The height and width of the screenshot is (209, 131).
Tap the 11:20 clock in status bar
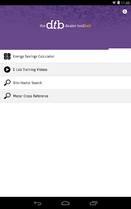(125, 3)
